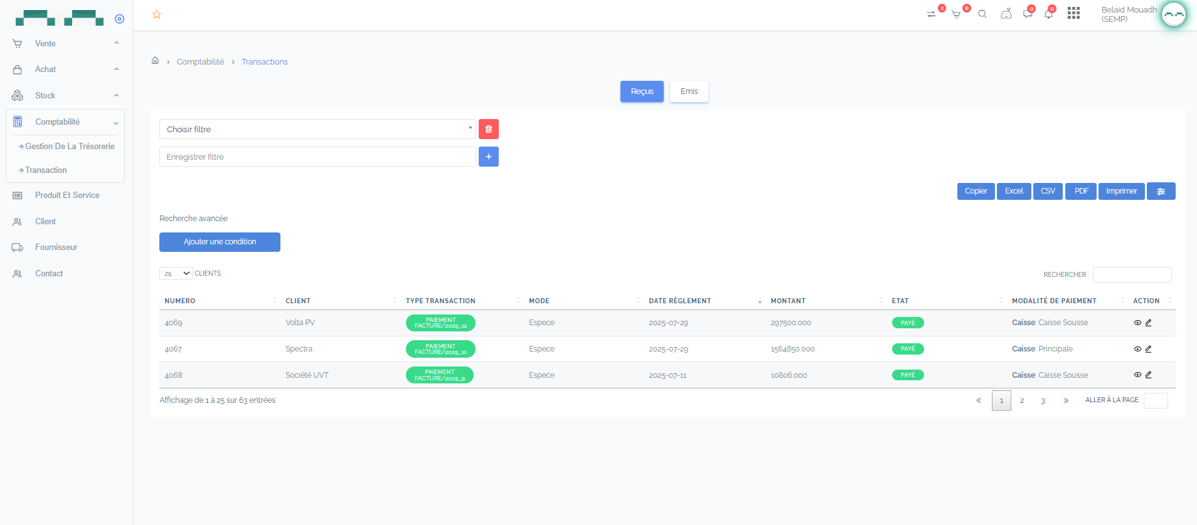Sort table by DATE RÈGLEMENT column
Image resolution: width=1197 pixels, height=525 pixels.
[x=705, y=301]
